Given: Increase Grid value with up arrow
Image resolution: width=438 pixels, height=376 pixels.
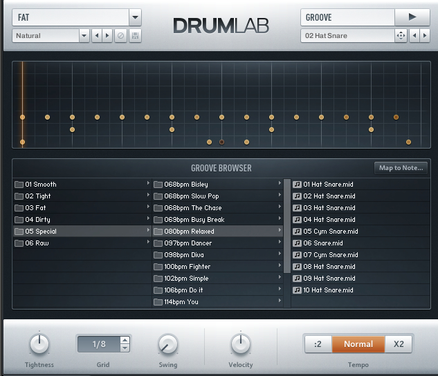Looking at the screenshot, I should 125,340.
